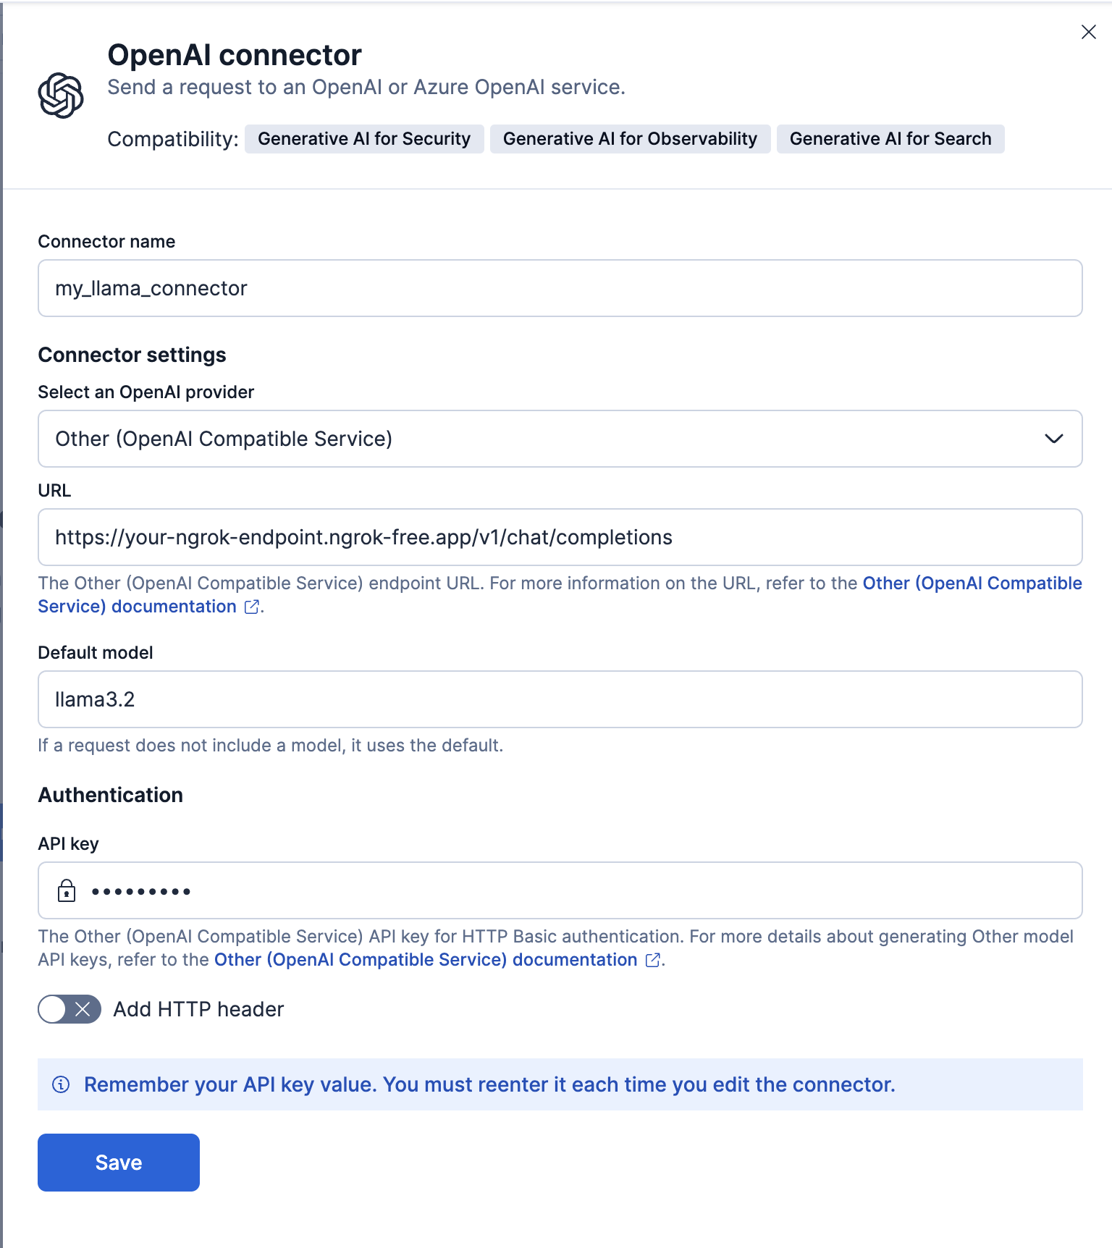Expand the OpenAI provider dropdown arrow
The image size is (1112, 1248).
pyautogui.click(x=1053, y=439)
